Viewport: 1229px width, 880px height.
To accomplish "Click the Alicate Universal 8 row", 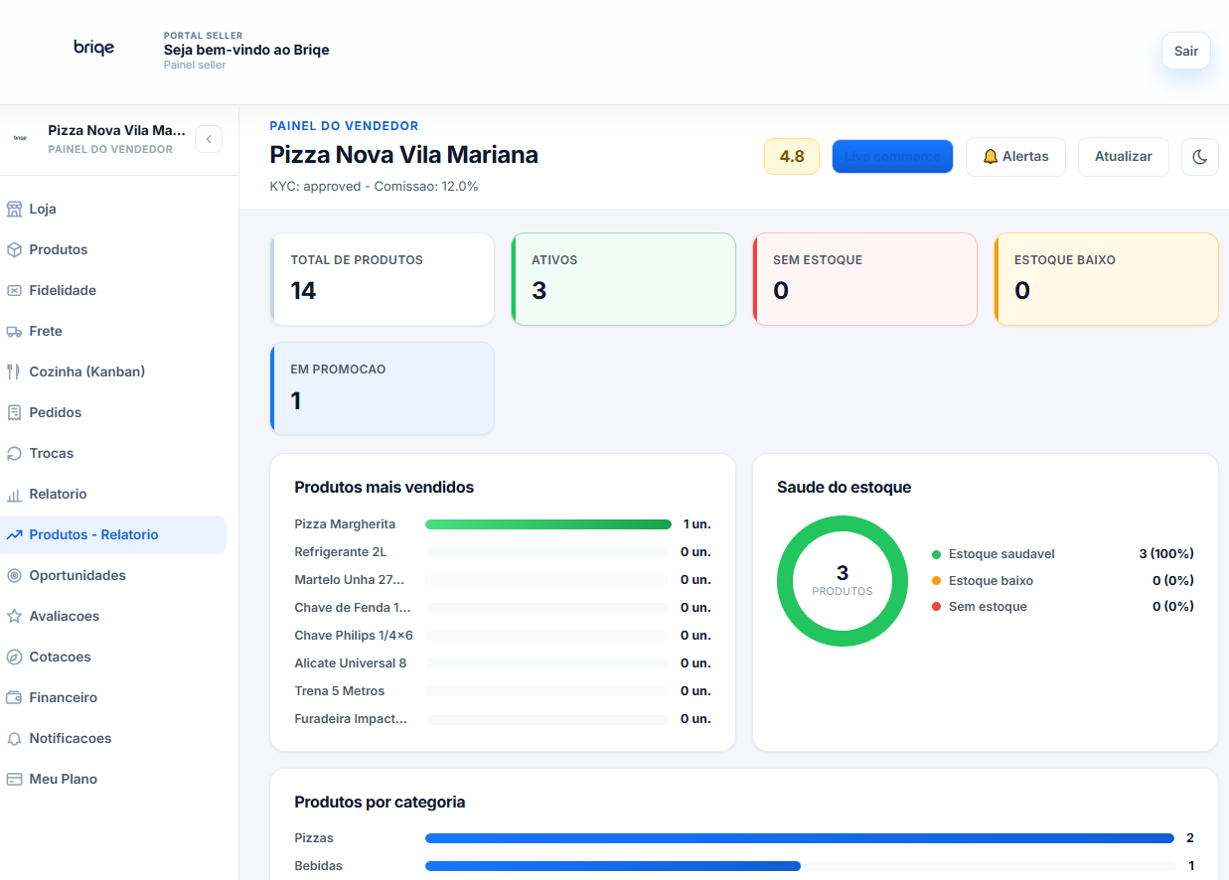I will point(503,663).
